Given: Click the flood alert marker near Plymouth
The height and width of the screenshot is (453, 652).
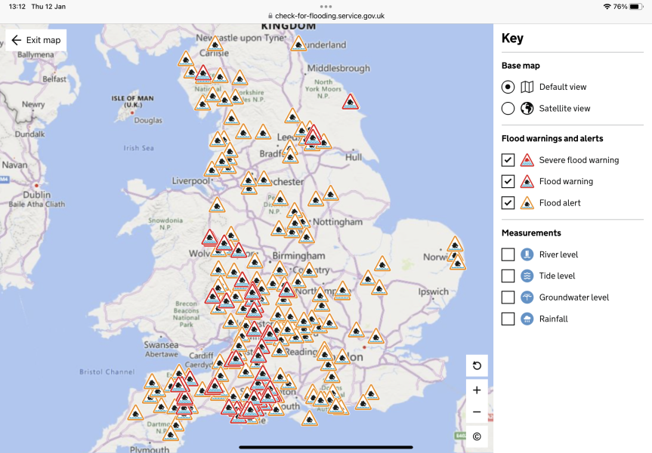Looking at the screenshot, I should [x=172, y=432].
